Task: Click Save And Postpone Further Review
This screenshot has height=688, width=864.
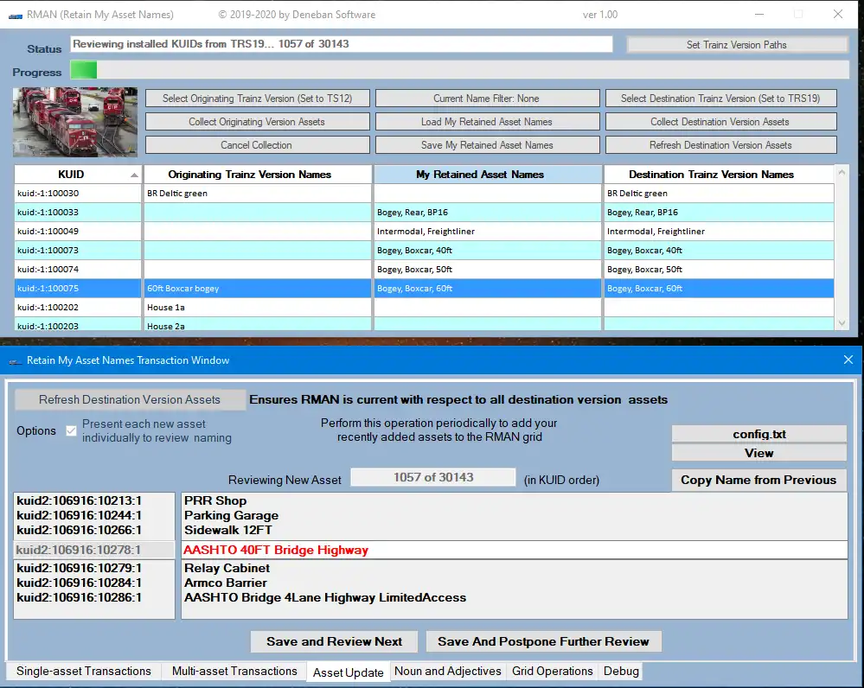Action: coord(543,641)
